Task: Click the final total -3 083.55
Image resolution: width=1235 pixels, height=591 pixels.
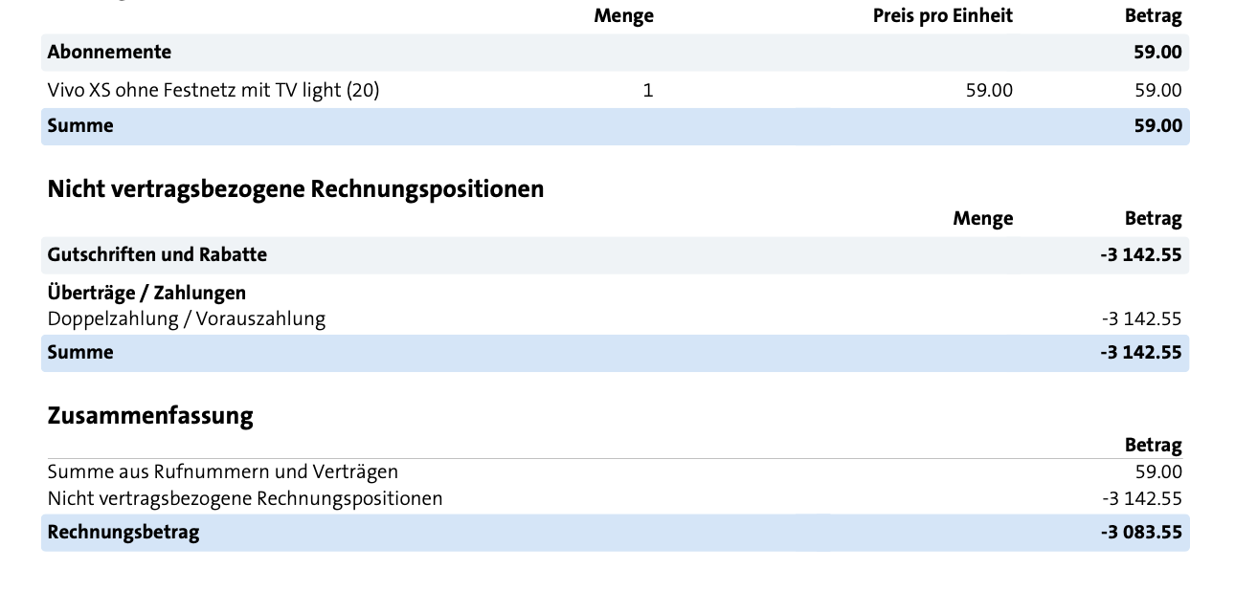Action: [x=1141, y=533]
